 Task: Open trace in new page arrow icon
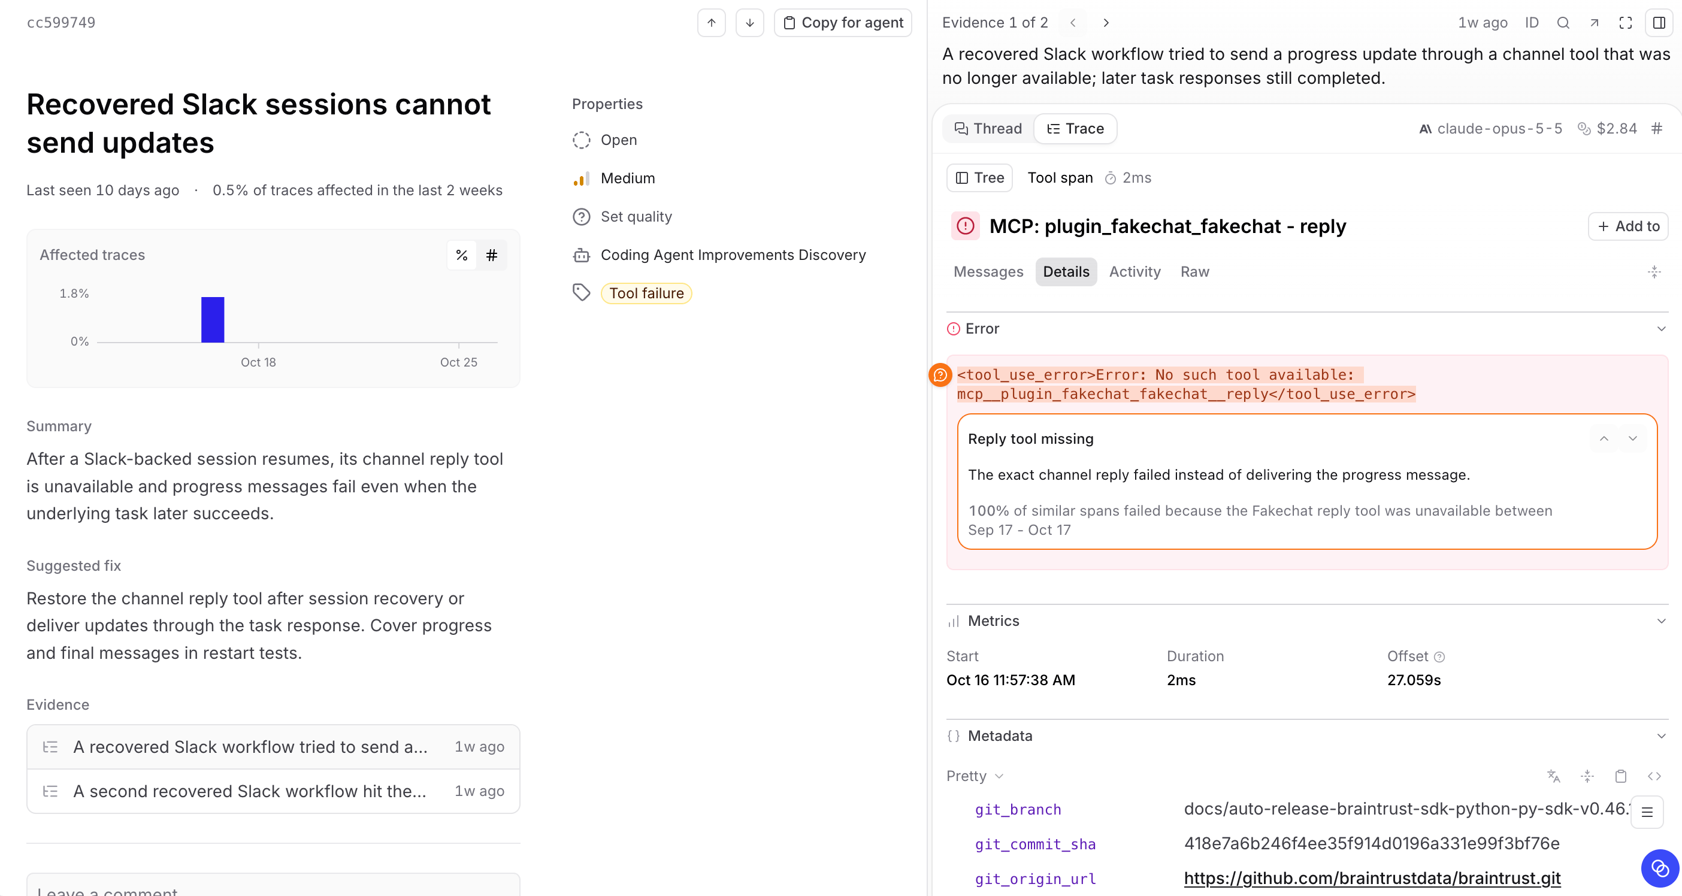pyautogui.click(x=1594, y=23)
